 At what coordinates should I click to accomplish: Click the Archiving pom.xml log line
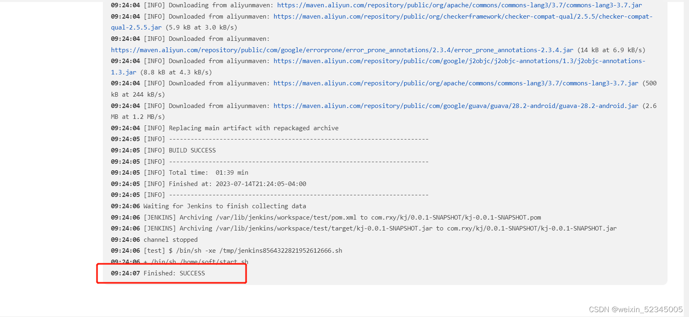click(x=326, y=218)
